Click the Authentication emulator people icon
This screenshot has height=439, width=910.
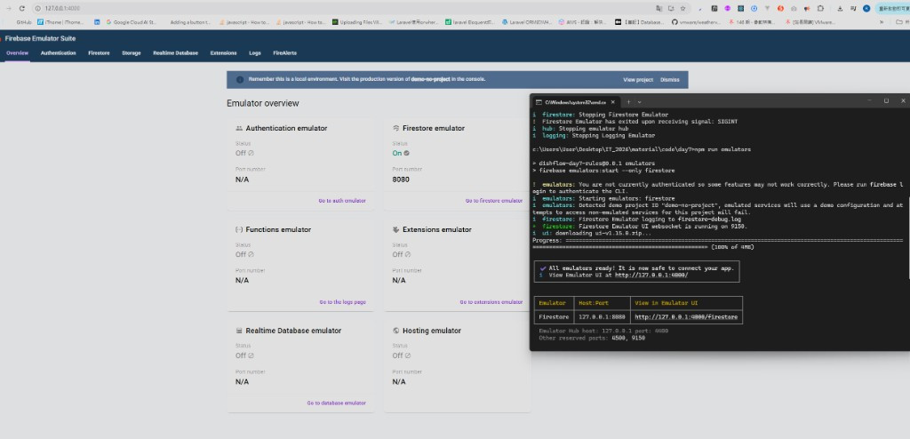pyautogui.click(x=239, y=128)
